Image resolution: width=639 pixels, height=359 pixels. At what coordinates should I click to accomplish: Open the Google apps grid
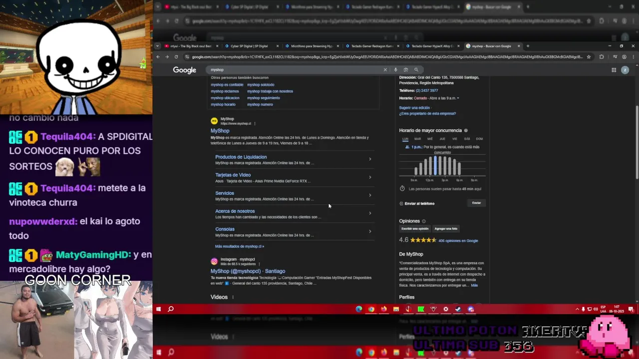coord(614,70)
